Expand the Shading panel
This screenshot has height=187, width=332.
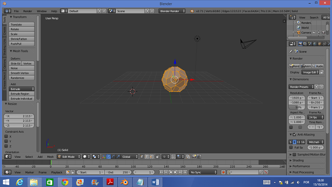tap(298, 160)
